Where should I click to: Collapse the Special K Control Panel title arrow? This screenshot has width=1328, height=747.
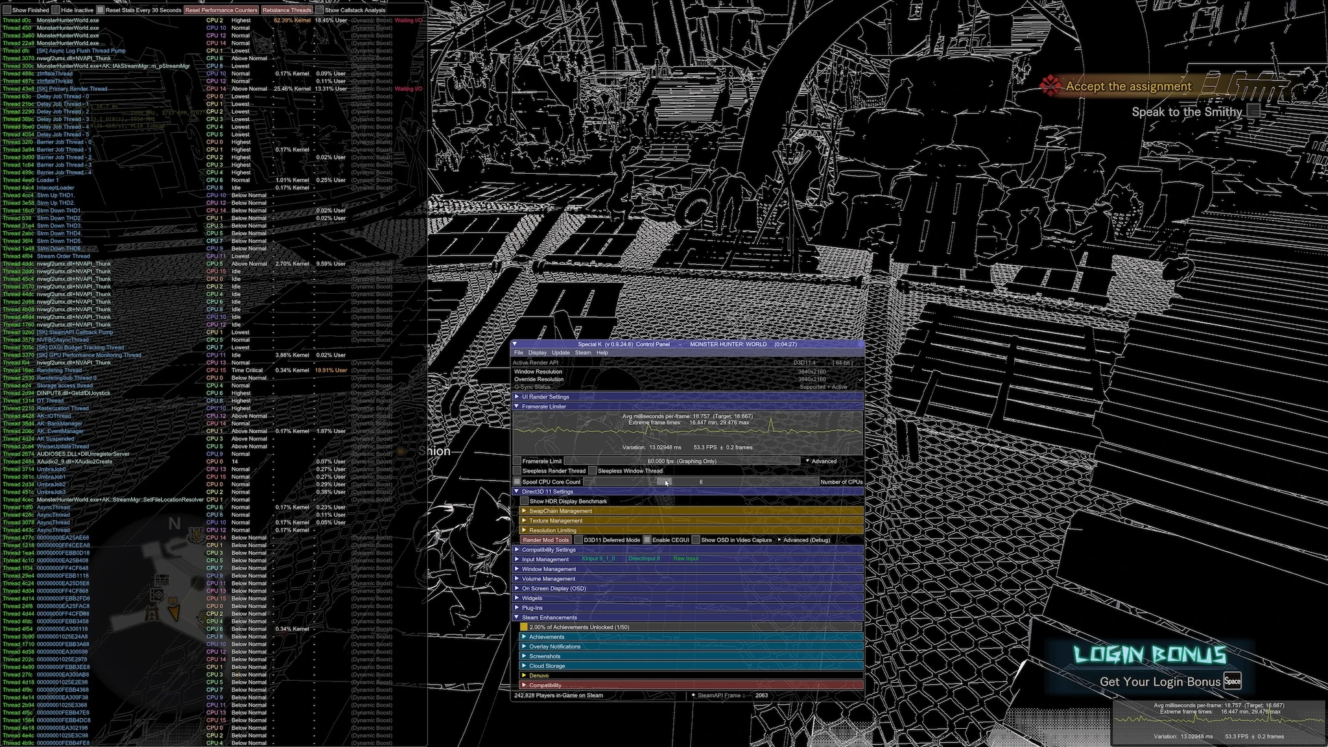tap(515, 344)
